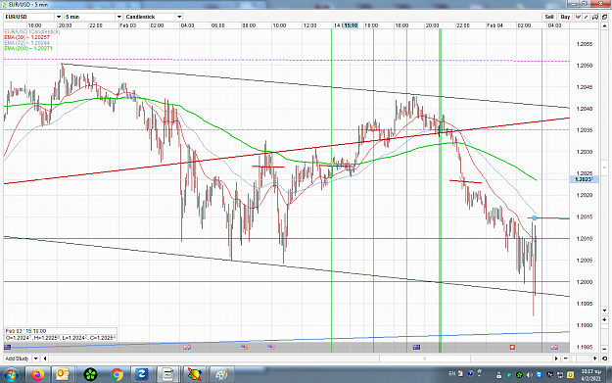
Task: Click the Australian flag event marker
Action: (416, 347)
